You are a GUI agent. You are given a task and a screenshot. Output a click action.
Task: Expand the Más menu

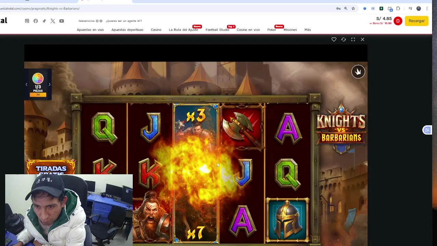pos(308,30)
